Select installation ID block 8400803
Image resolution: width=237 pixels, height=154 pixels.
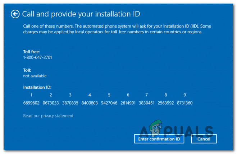click(x=90, y=103)
